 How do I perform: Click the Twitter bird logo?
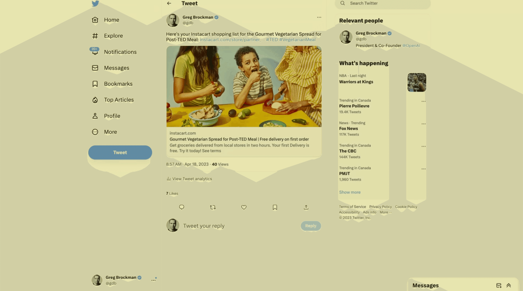[x=95, y=3]
